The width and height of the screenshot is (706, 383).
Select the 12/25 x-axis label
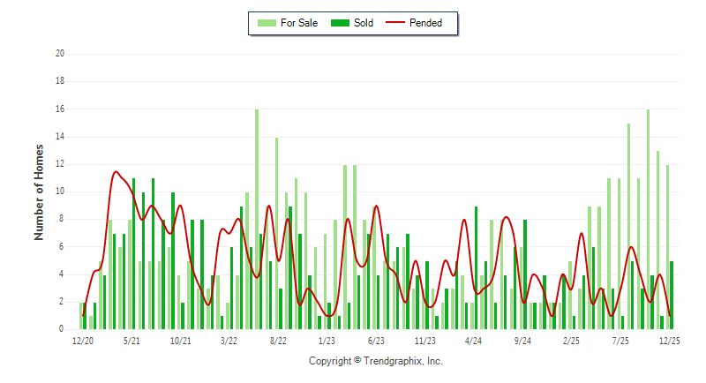click(669, 341)
